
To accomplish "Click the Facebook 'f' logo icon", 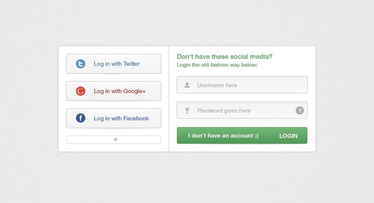I will pyautogui.click(x=81, y=118).
